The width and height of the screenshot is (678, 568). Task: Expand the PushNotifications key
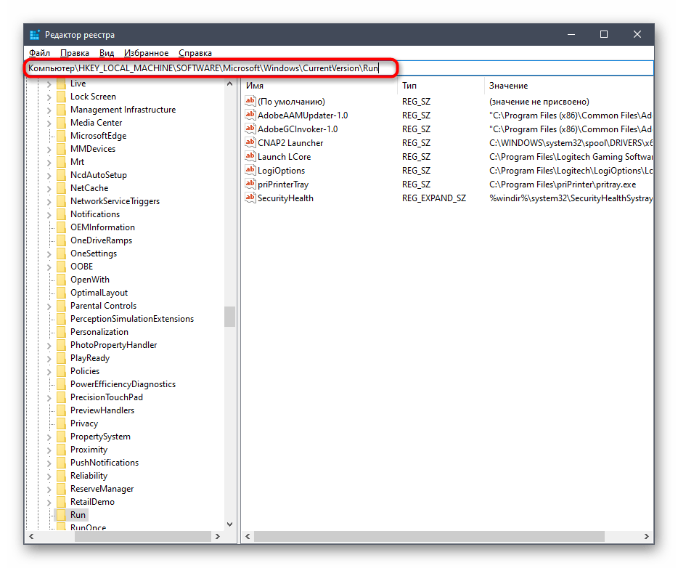[x=49, y=463]
